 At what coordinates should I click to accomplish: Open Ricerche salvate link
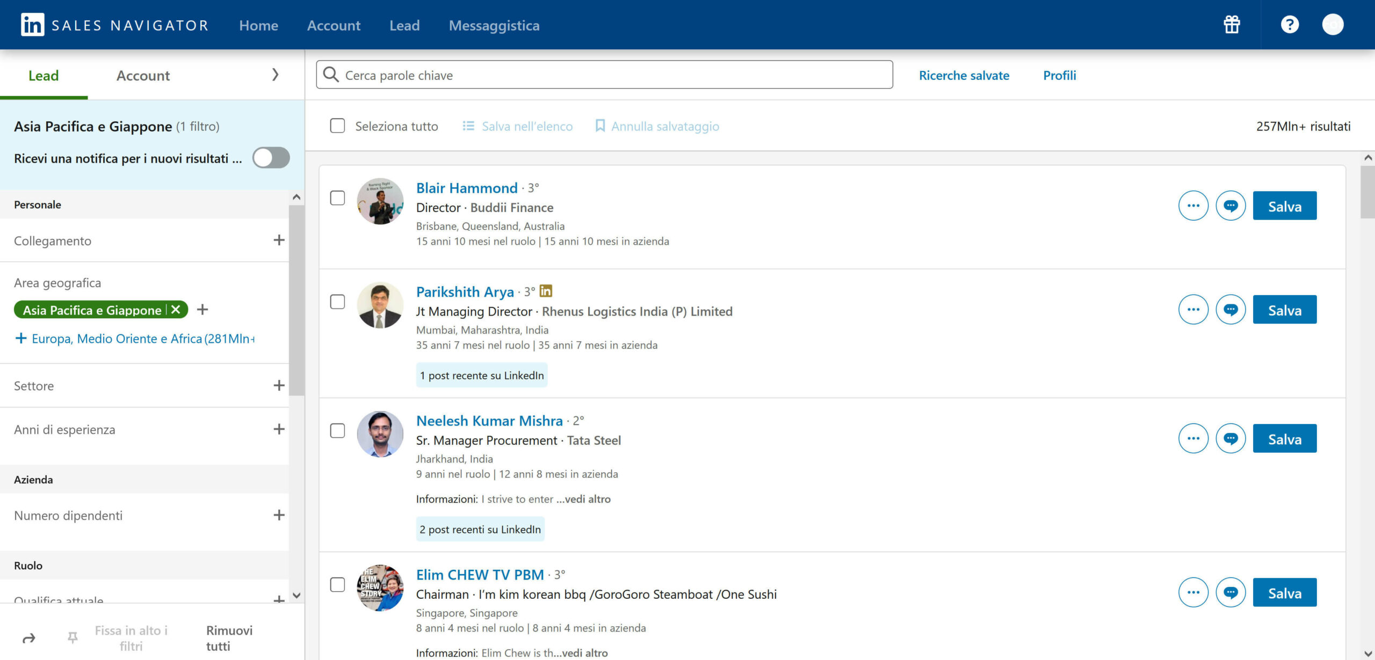[x=964, y=75]
